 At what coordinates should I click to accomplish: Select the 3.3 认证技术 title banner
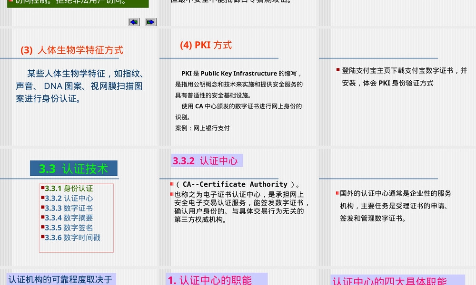tap(74, 169)
